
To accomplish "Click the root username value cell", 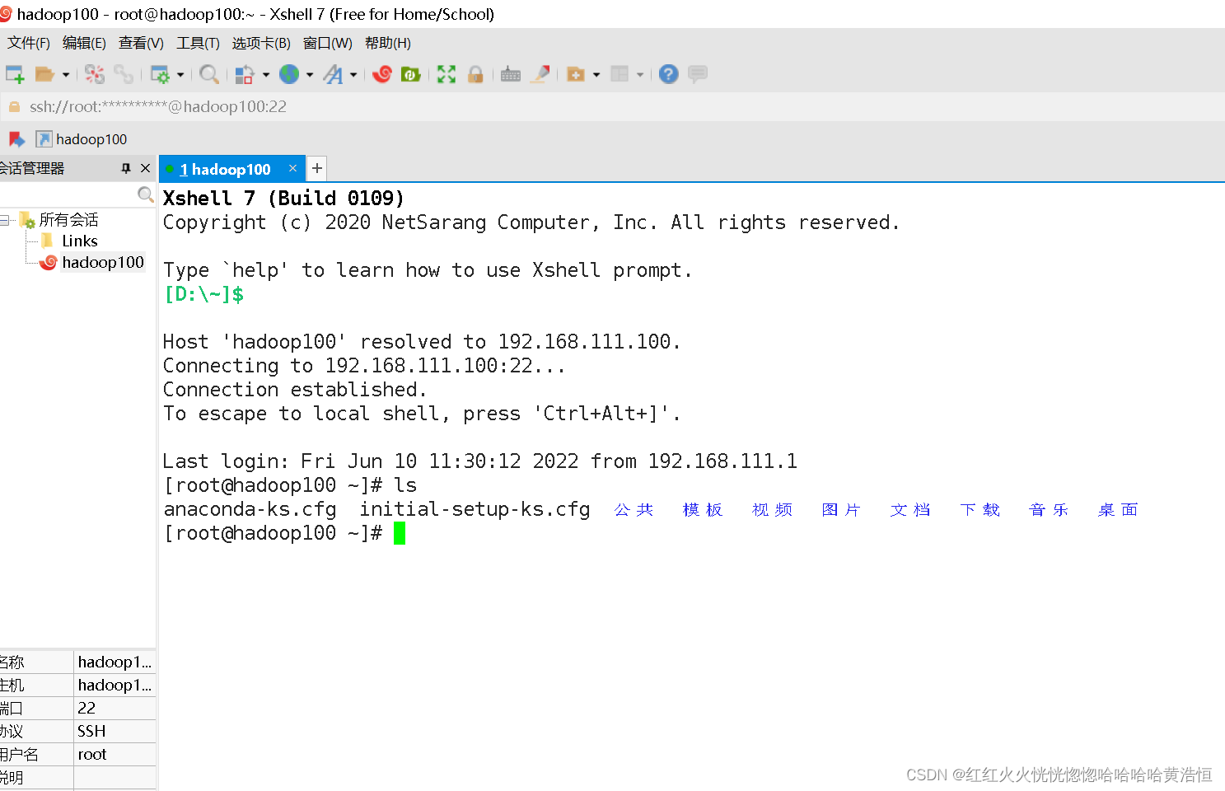I will 115,754.
